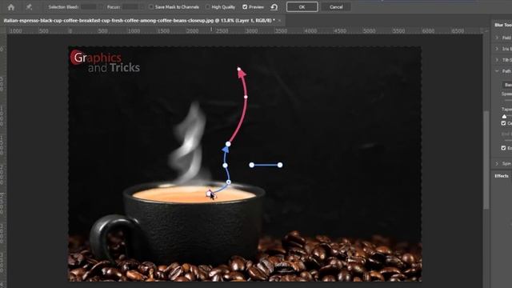Click the End Point Speed slider

point(508,140)
